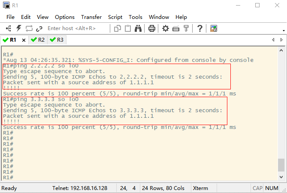Click the Public Key Assistant icon

186,28
